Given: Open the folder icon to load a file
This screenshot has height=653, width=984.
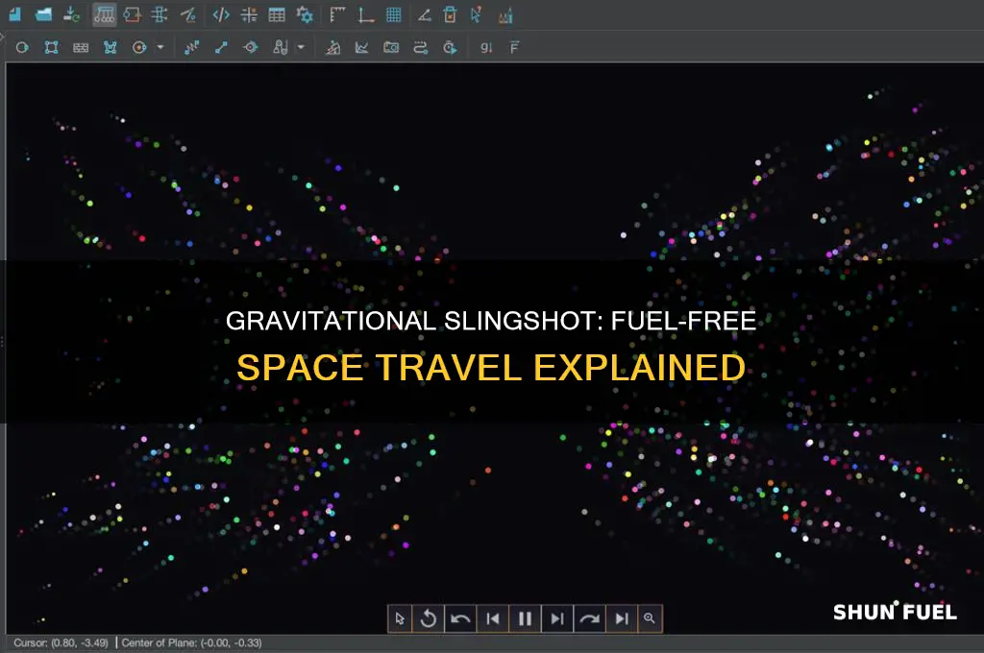Looking at the screenshot, I should coord(43,14).
